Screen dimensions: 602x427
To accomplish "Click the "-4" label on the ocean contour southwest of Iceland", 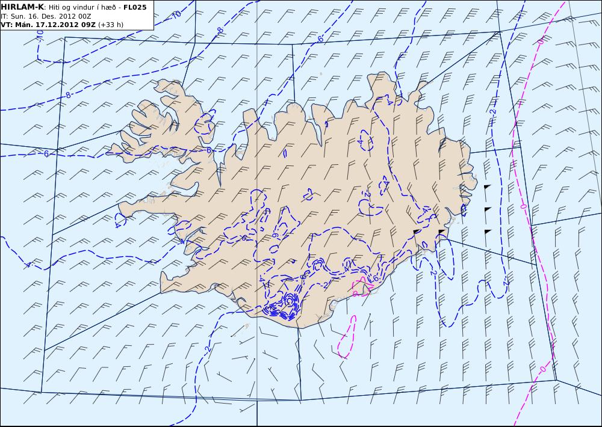I will (x=28, y=265).
